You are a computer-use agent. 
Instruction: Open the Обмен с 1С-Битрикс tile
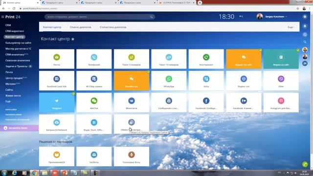[x=132, y=124]
